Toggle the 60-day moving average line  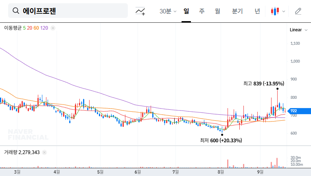36,28
